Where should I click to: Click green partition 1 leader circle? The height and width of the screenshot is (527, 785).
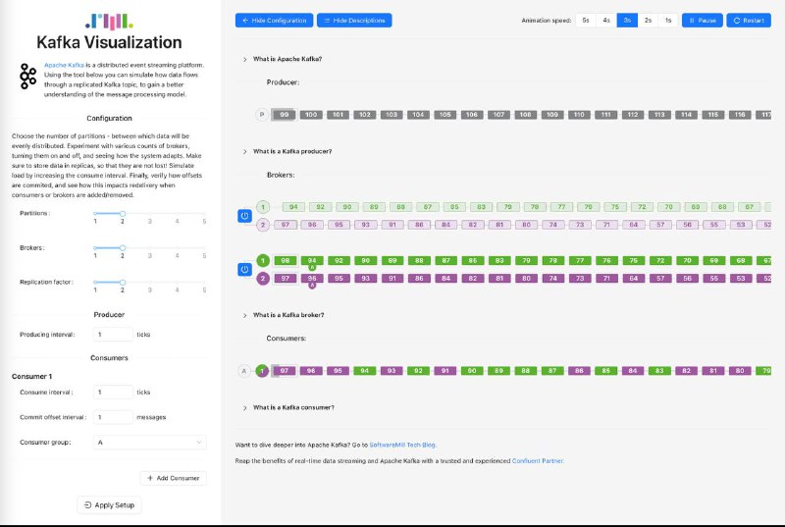[x=263, y=260]
